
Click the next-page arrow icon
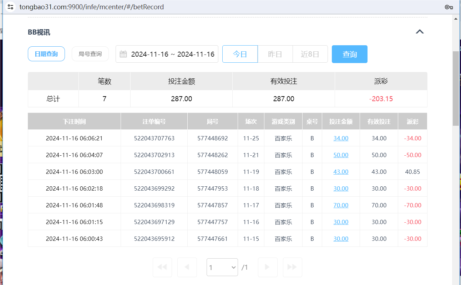point(268,267)
